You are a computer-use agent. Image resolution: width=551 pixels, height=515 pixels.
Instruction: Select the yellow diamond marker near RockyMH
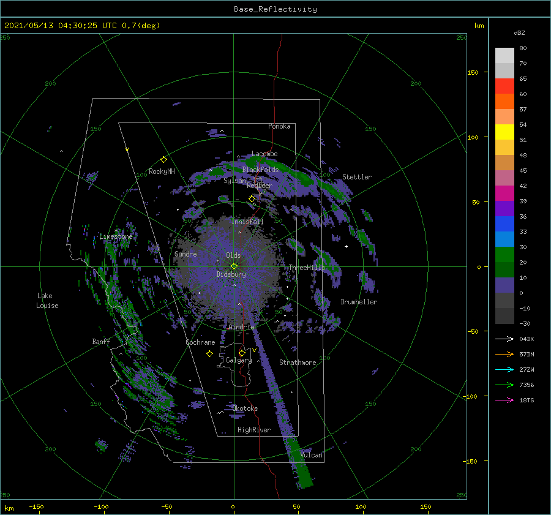click(163, 160)
